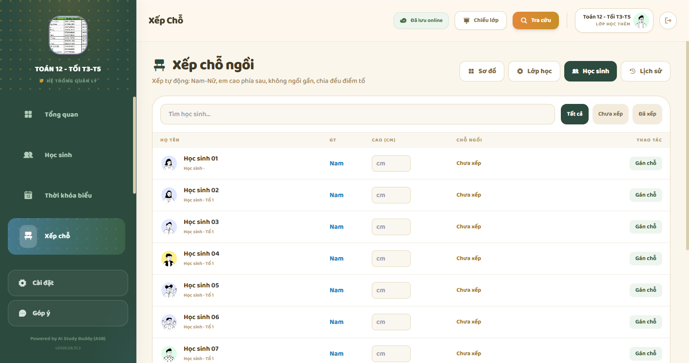Click the height field for Học sinh 01
This screenshot has width=689, height=363.
pos(391,163)
